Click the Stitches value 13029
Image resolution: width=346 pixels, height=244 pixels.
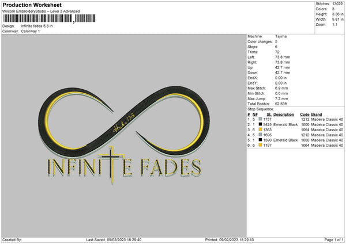pyautogui.click(x=337, y=4)
